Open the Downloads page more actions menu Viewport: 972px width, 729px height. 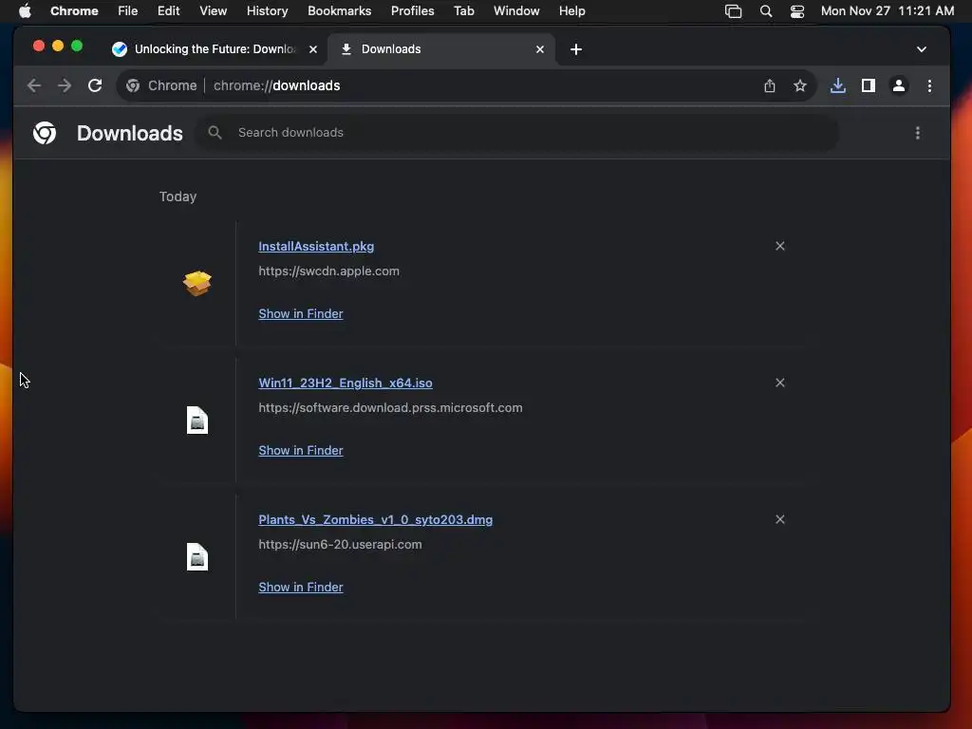coord(918,133)
